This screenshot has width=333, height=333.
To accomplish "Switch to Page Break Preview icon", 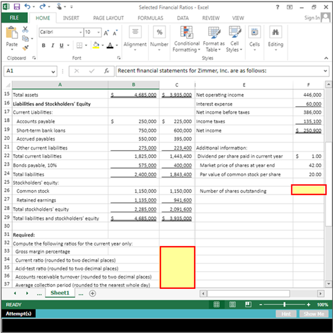I will tap(248, 305).
